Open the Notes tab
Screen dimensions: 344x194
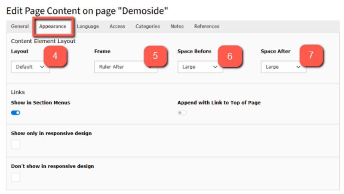pos(177,26)
